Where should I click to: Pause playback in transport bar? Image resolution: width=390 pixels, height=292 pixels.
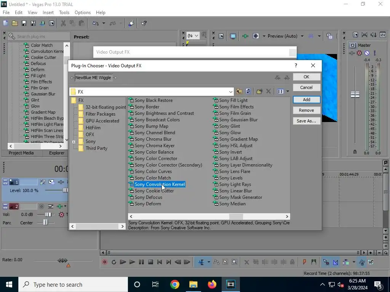(141, 262)
